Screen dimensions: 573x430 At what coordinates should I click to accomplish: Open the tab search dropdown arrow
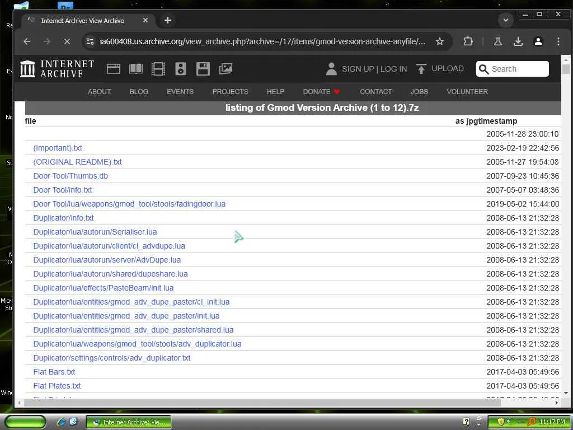click(506, 20)
